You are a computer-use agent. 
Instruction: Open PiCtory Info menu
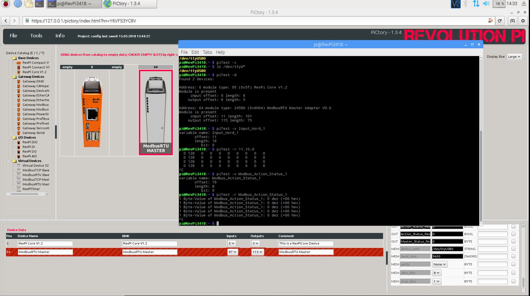[x=60, y=36]
